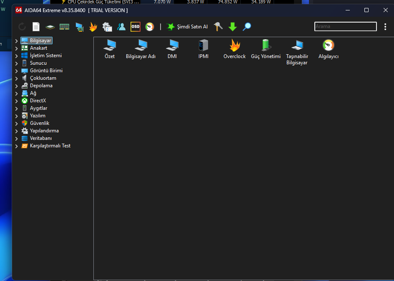
Task: Open the Algılayıcı gauge icon
Action: tap(329, 49)
